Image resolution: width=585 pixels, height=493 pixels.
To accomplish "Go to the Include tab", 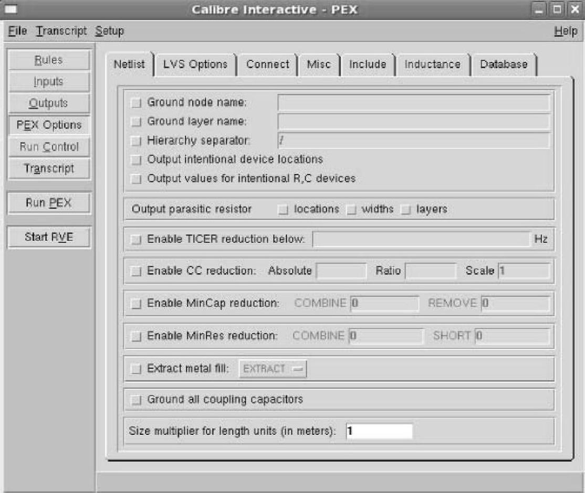I will click(x=368, y=65).
